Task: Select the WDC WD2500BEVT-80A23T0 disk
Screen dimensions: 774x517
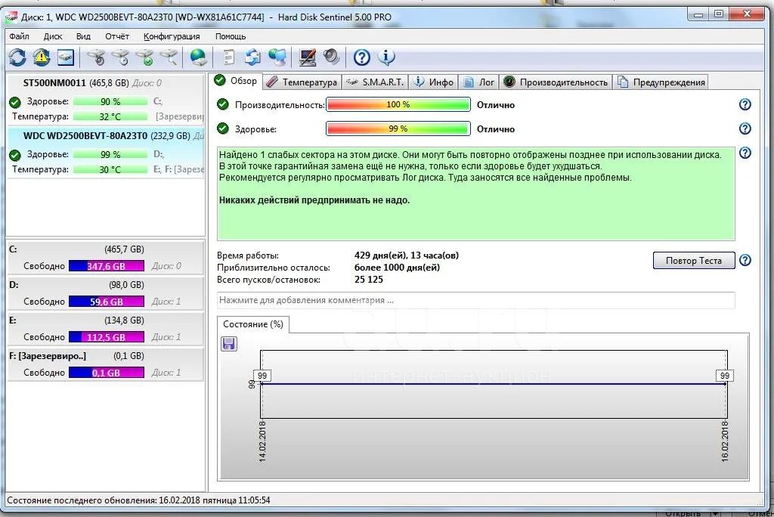Action: [106, 152]
